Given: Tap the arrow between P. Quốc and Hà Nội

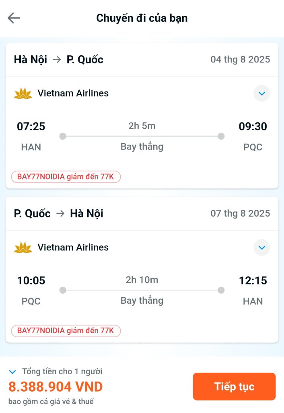Looking at the screenshot, I should tap(60, 213).
